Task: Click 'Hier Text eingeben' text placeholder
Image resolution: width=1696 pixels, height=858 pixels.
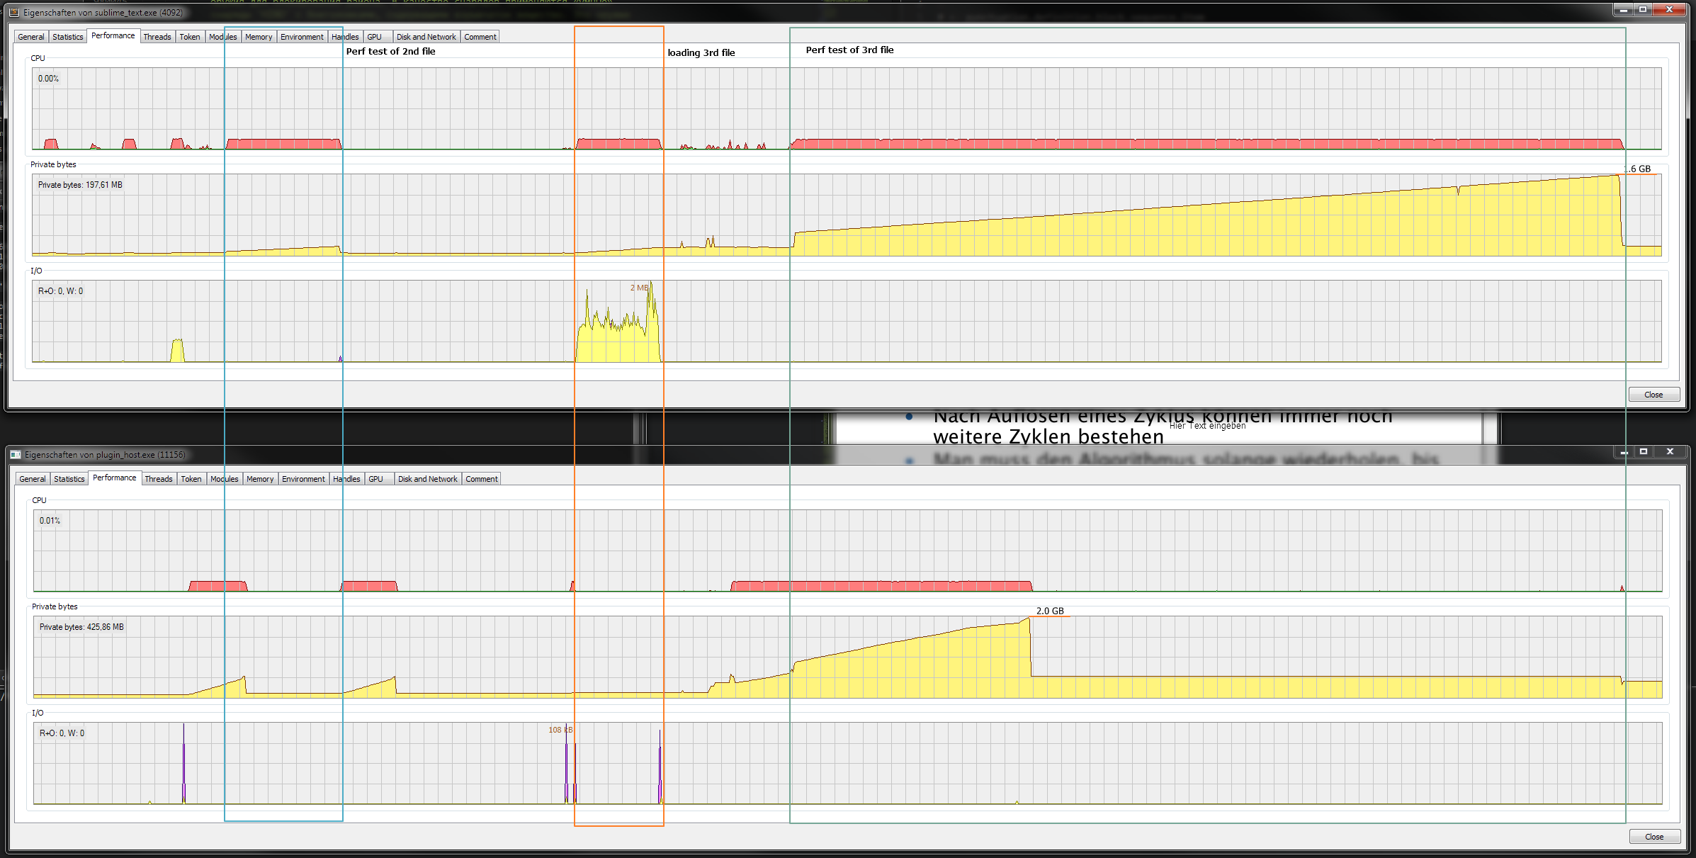Action: click(1207, 426)
